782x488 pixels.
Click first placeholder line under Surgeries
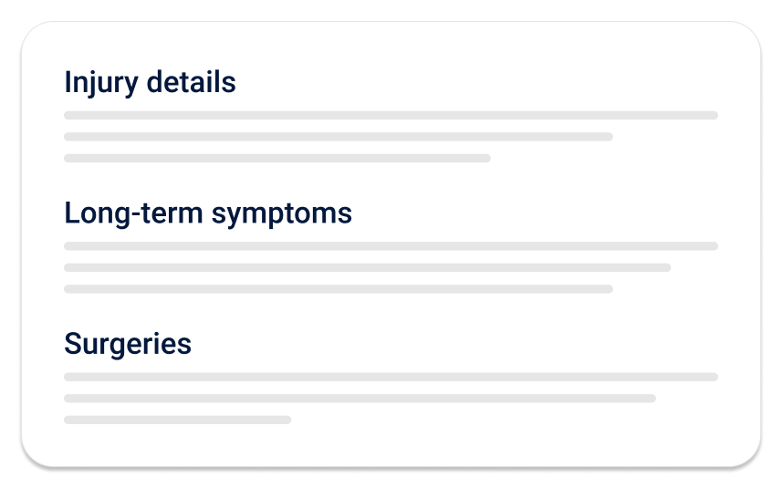click(x=391, y=377)
